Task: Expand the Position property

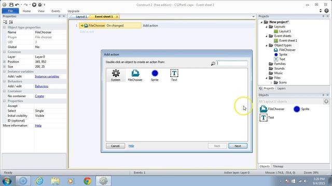Action: click(4, 61)
